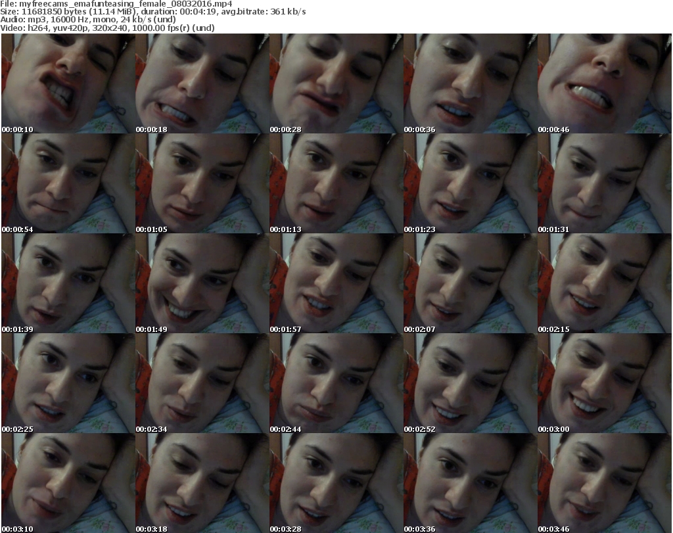The height and width of the screenshot is (533, 673).
Task: Open the frame stamped 00:01:13
Action: 336,183
